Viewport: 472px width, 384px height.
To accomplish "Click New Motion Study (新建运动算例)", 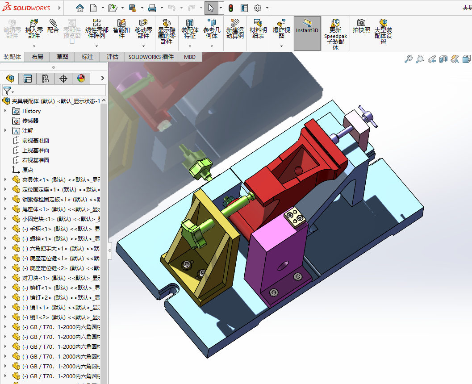I will pos(235,29).
